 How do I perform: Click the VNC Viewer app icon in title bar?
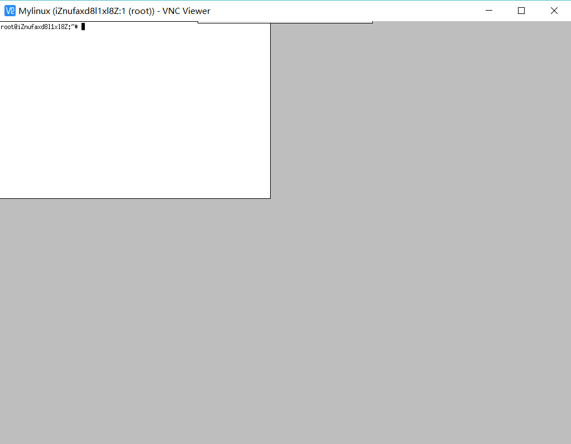point(10,11)
